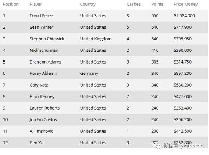Click the Country column header

tap(88, 4)
